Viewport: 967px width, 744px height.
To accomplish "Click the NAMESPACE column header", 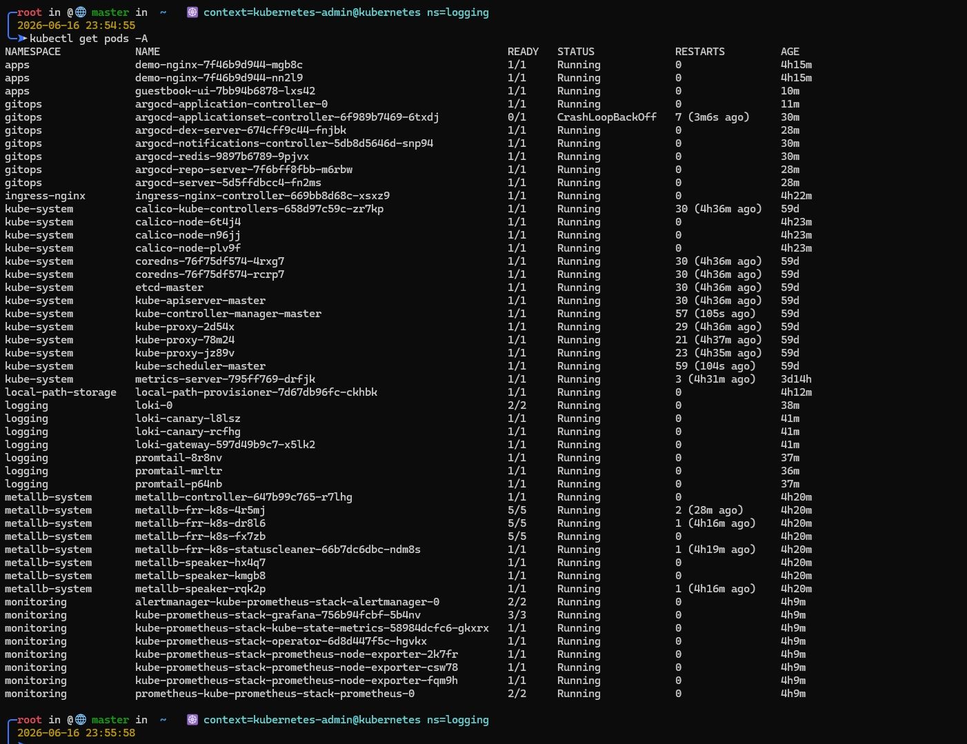I will coord(32,52).
